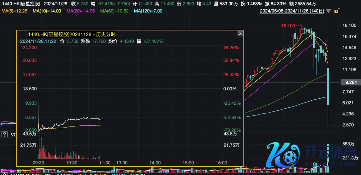Viewport: 361px width, 175px height.
Task: Open the date range 2024/05/08-2024/11/28 selector
Action: tap(292, 11)
